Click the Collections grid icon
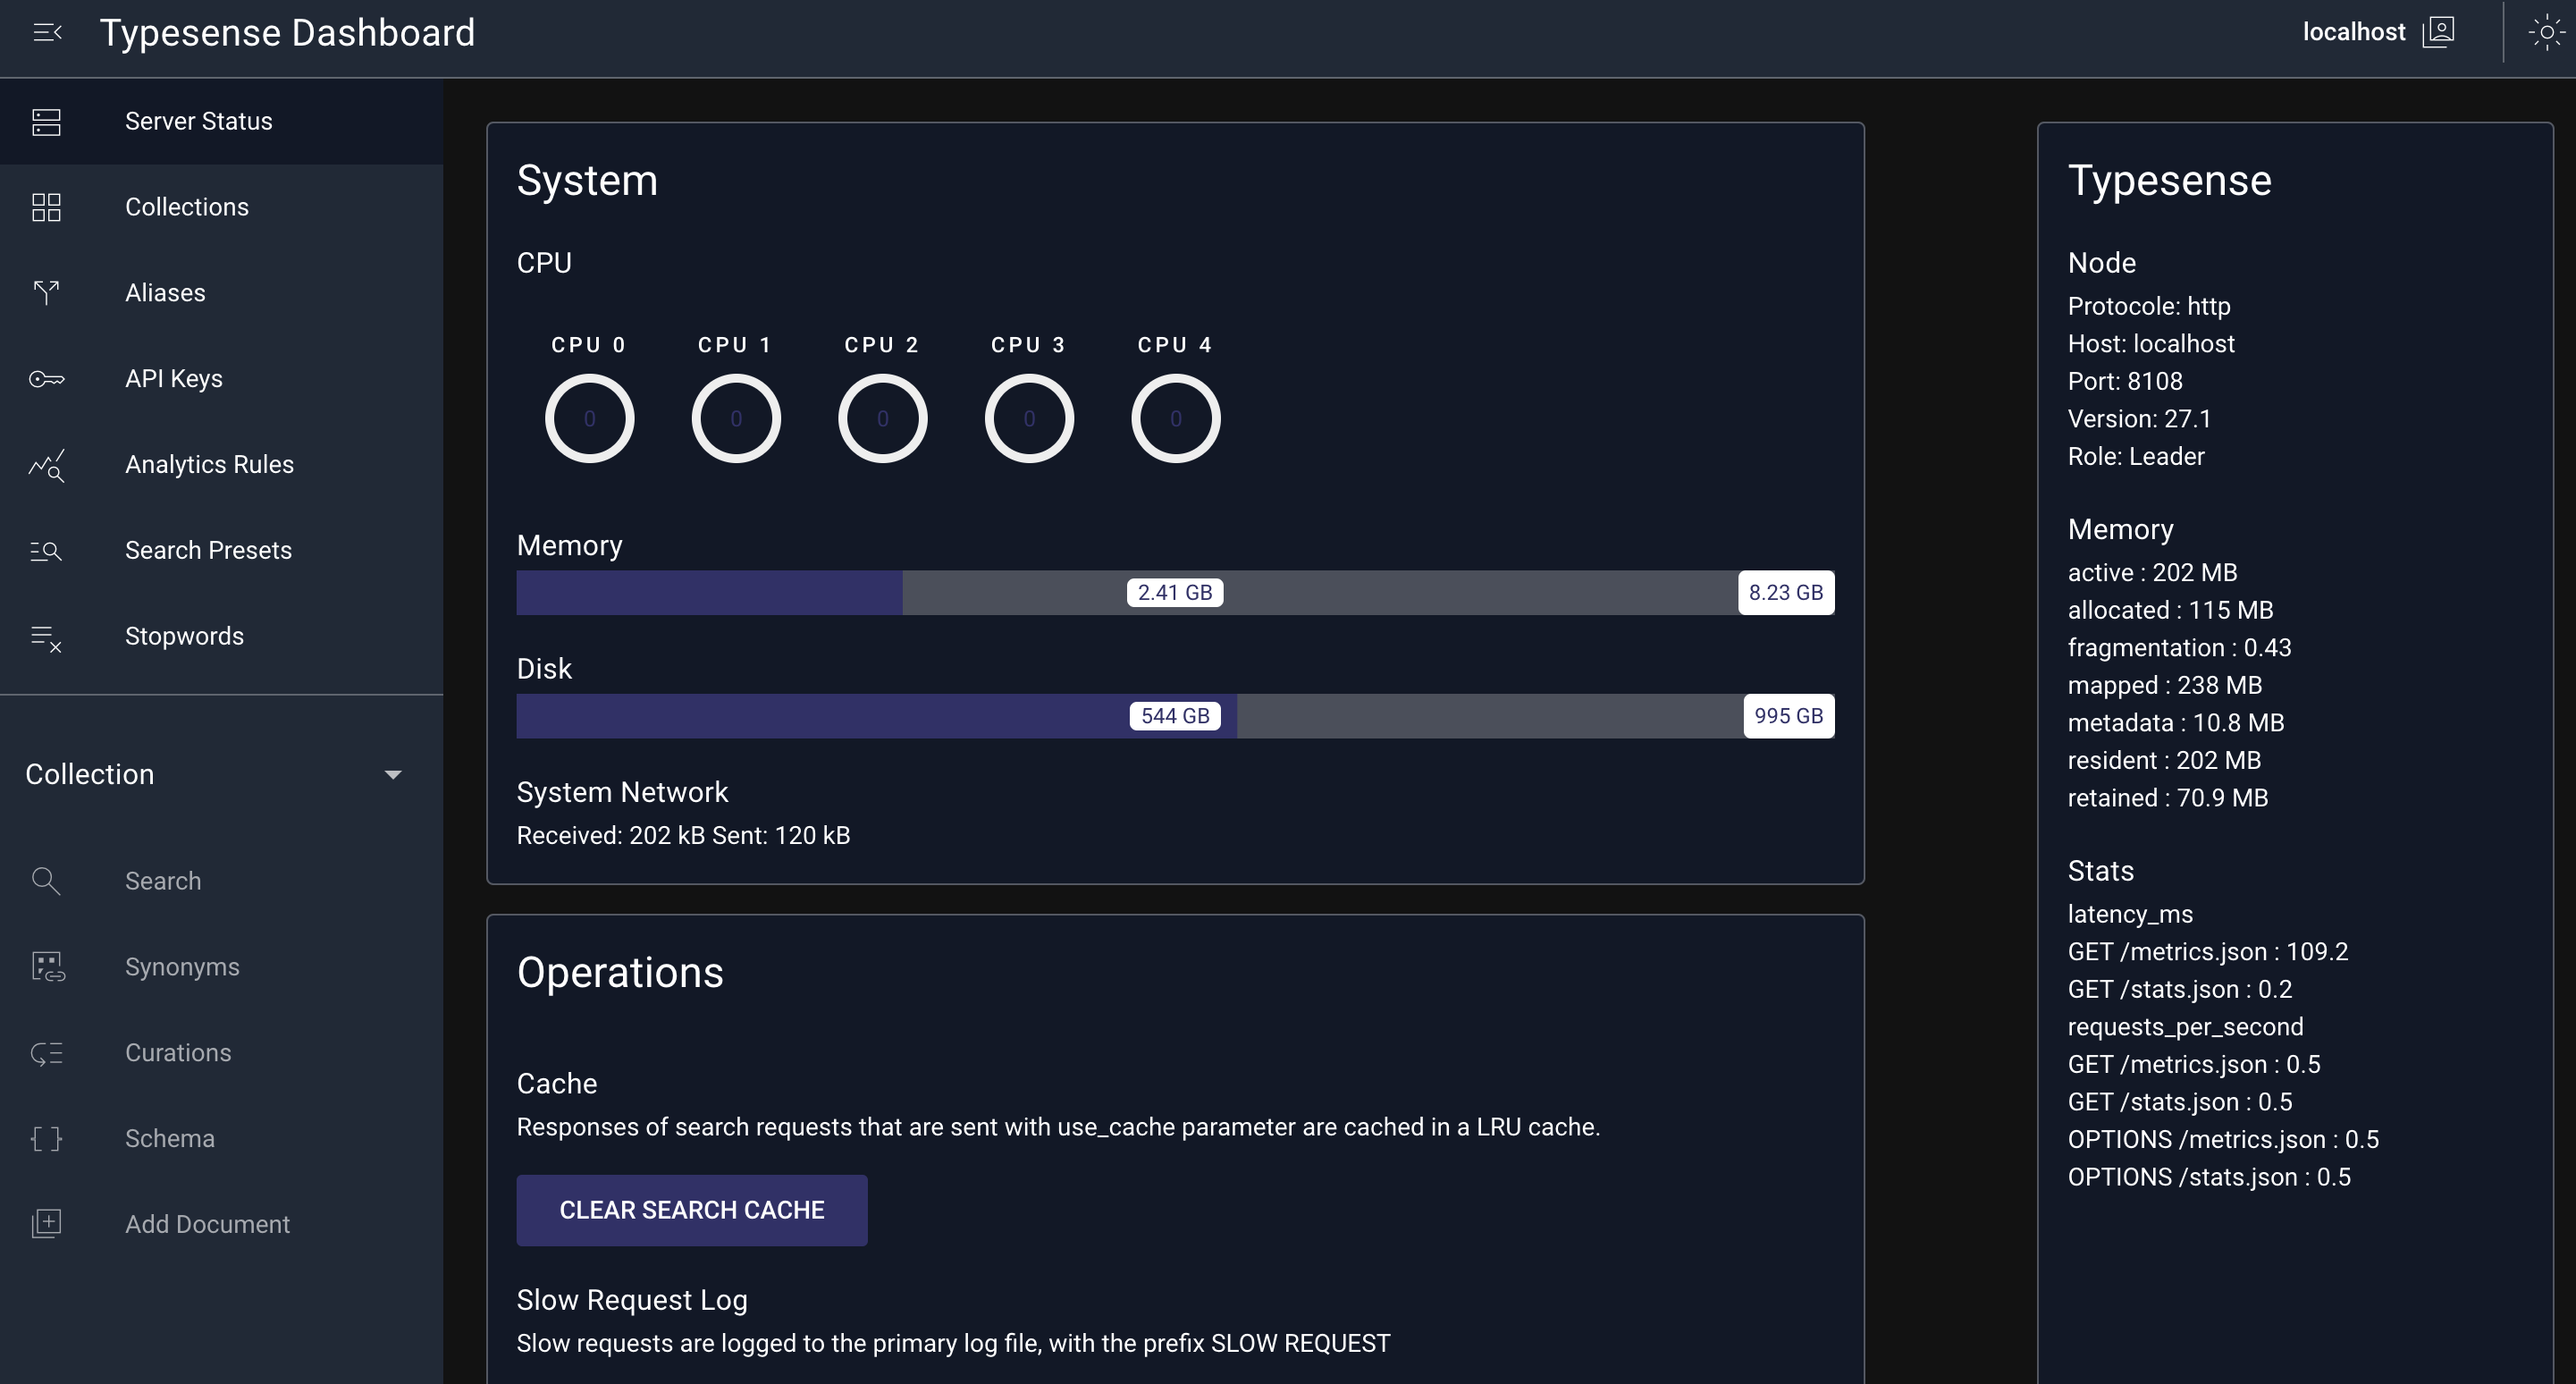This screenshot has height=1384, width=2576. [x=46, y=207]
